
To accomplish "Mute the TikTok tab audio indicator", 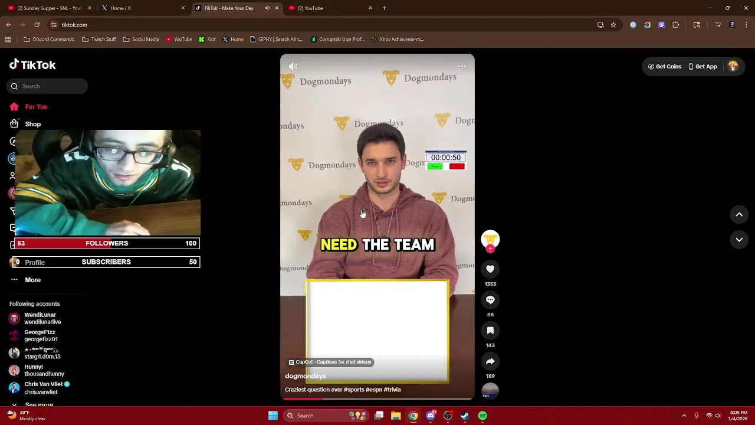I will click(x=267, y=8).
